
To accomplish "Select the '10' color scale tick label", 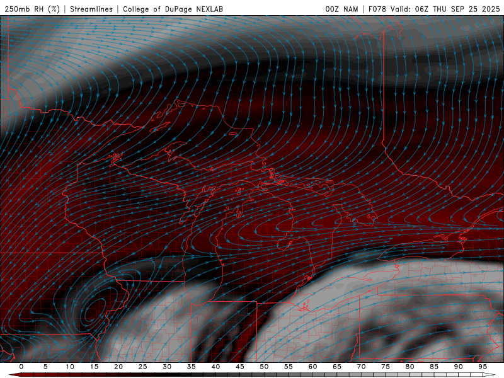I will 70,367.
